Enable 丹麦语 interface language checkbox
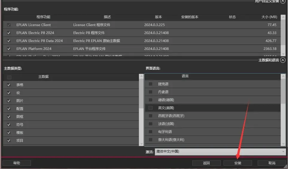Image resolution: width=288 pixels, height=169 pixels. 150,92
